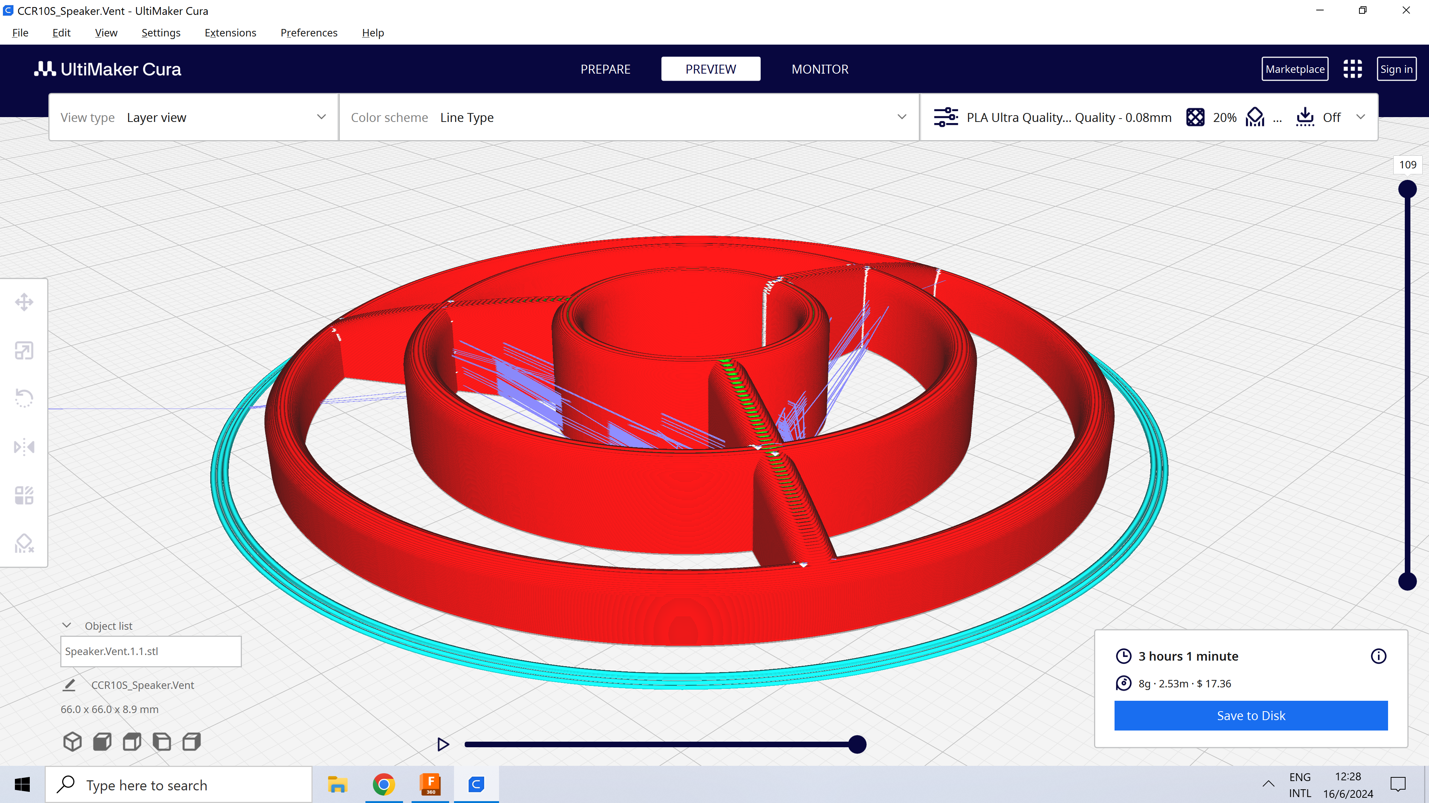Show hidden system tray icons
This screenshot has height=803, width=1429.
click(x=1268, y=784)
